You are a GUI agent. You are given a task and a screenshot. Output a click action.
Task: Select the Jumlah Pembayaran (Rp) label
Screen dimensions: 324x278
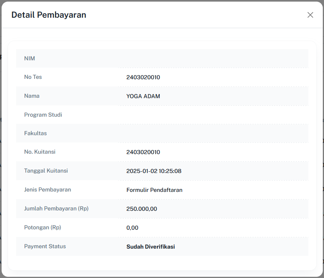(56, 208)
